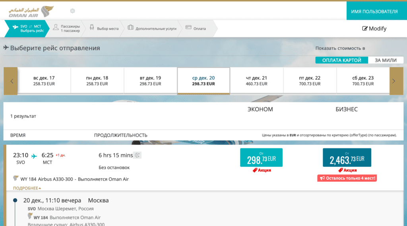Screen dimensions: 407x226
Task: Open the Пассажиры 1 пассажир step
Action: pyautogui.click(x=67, y=28)
